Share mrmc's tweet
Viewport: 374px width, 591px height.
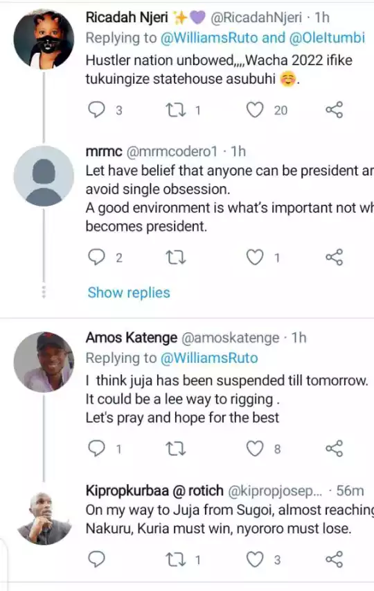point(334,257)
